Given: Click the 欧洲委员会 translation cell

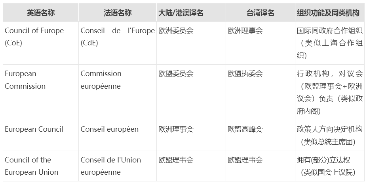Looking at the screenshot, I should coord(176,31).
